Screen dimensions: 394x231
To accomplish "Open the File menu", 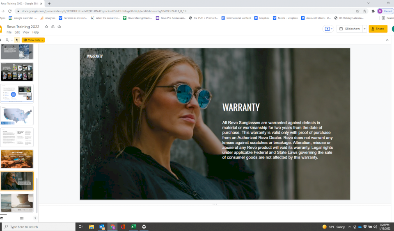I will tap(9, 32).
